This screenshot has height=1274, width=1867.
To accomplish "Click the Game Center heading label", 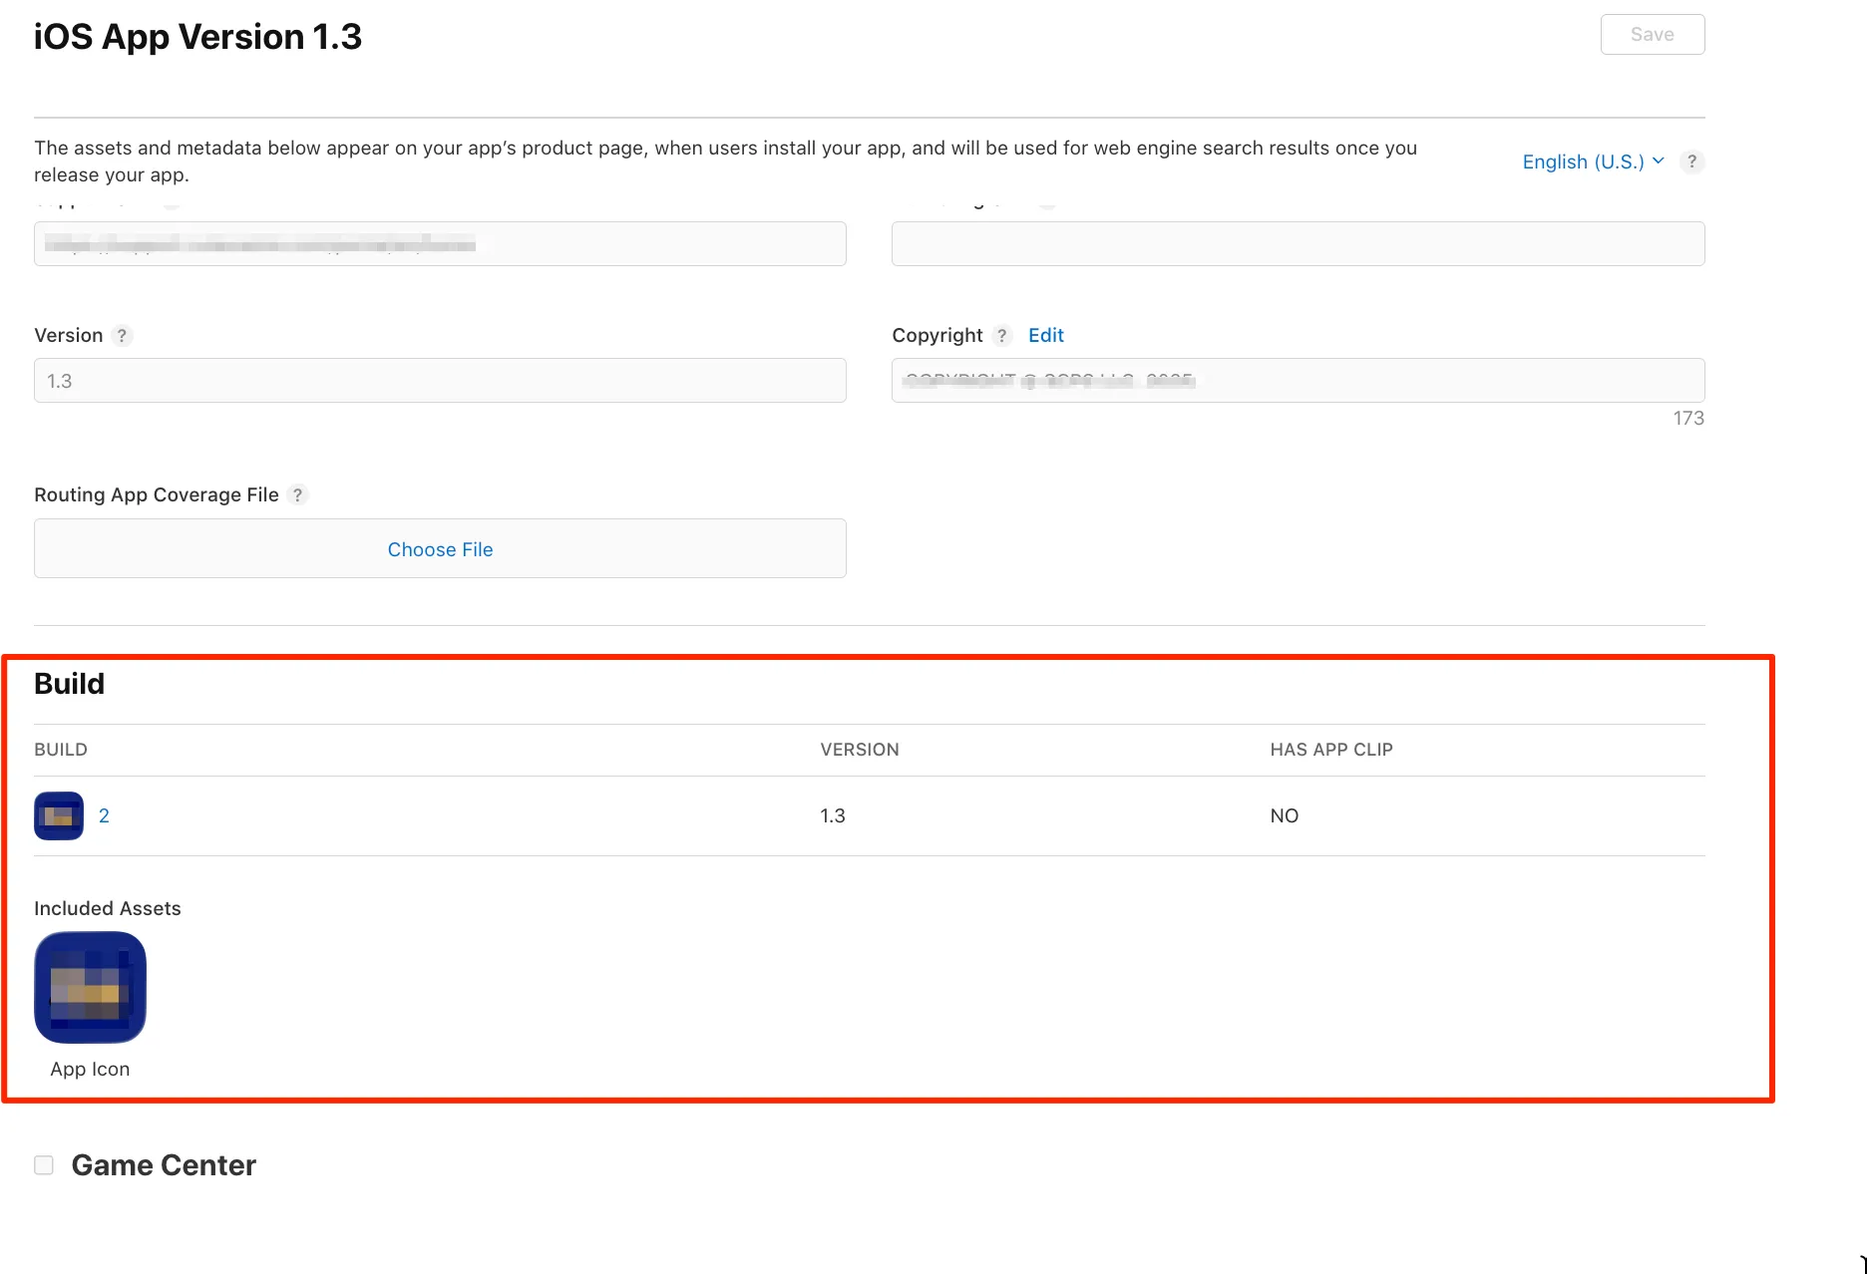I will coord(164,1165).
